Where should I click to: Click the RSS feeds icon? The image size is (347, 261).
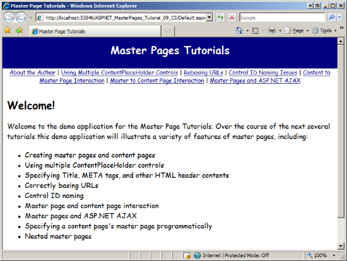[x=256, y=31]
